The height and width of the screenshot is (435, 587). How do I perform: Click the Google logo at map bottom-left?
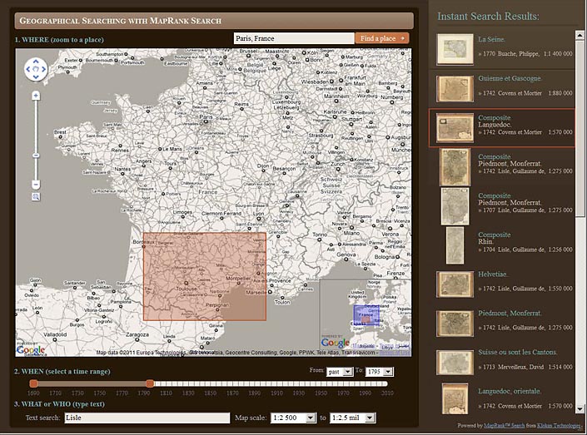click(31, 350)
